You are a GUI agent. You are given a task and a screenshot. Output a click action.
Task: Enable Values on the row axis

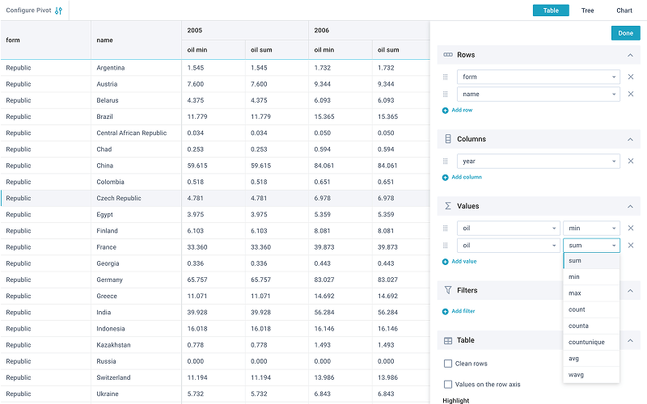[x=448, y=385]
